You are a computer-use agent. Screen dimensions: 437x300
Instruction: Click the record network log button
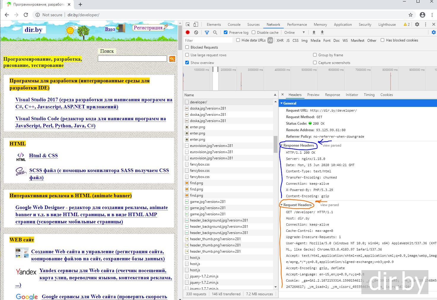click(x=188, y=32)
